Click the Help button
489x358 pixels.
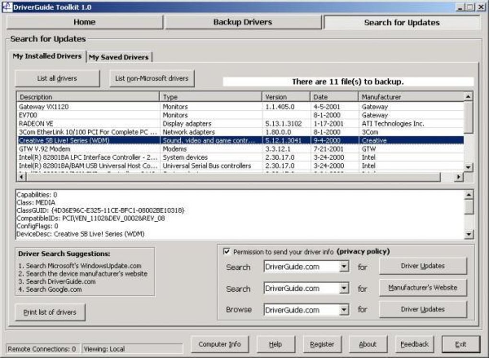point(275,344)
